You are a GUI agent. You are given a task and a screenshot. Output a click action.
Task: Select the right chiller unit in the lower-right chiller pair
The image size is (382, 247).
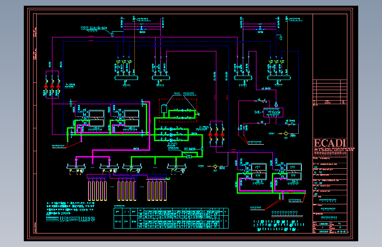[294, 171]
